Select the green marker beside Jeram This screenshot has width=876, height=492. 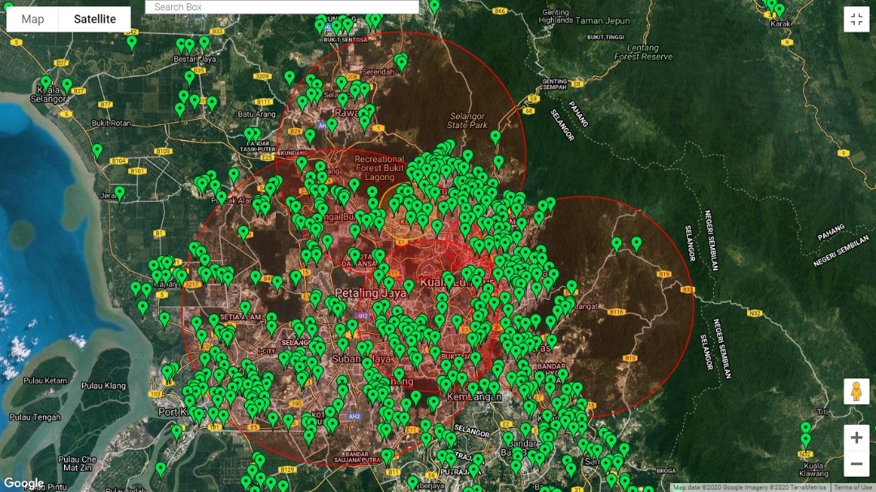pos(119,193)
